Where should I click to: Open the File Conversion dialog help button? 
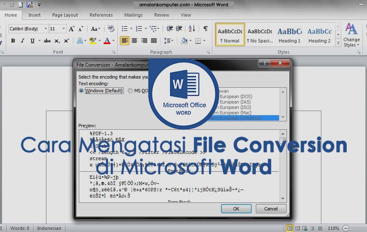[x=264, y=63]
